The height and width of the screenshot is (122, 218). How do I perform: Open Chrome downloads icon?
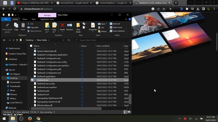tap(198, 9)
